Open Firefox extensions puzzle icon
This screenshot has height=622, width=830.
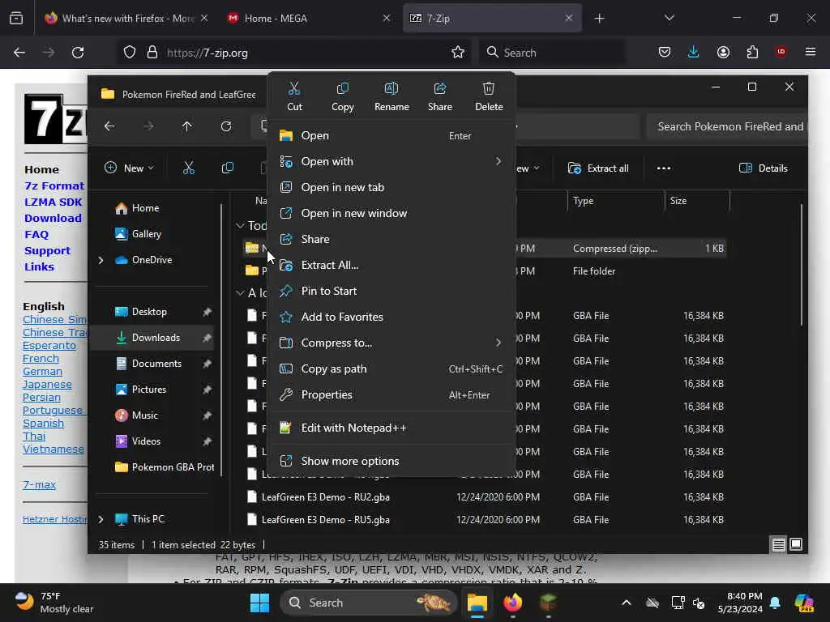(x=752, y=53)
